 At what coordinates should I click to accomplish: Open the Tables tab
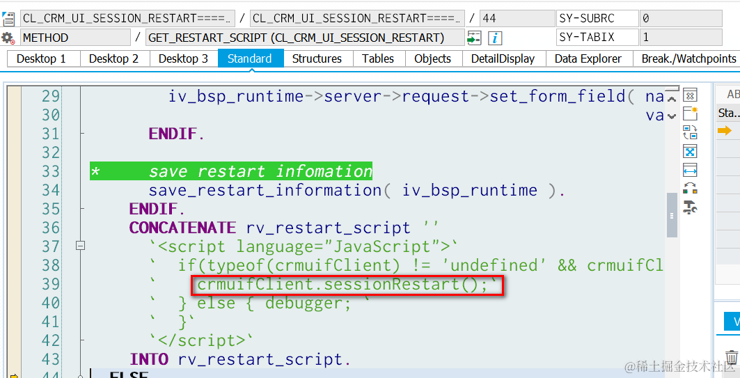[378, 58]
